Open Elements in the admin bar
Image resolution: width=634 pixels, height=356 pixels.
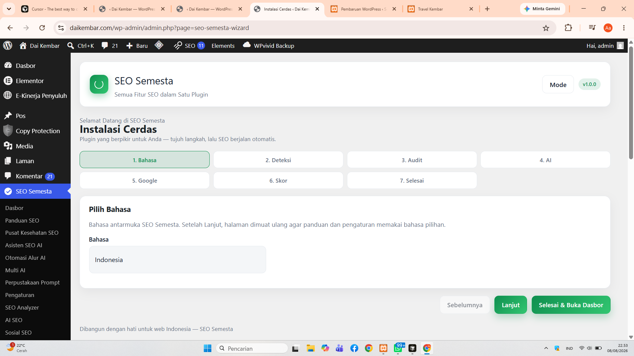[x=223, y=45]
